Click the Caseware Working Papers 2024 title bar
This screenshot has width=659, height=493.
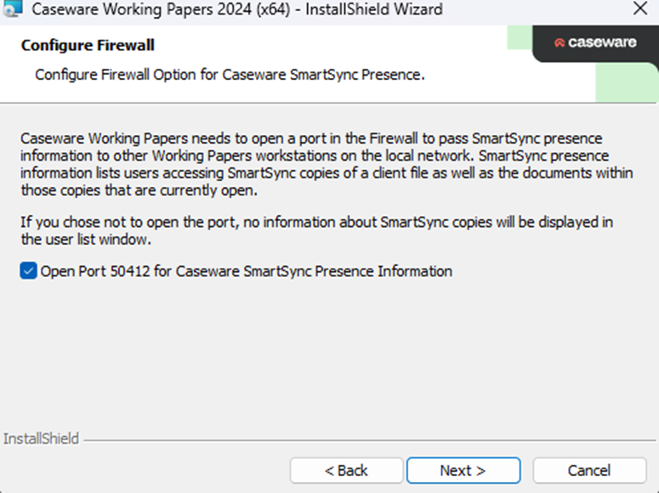pos(236,10)
